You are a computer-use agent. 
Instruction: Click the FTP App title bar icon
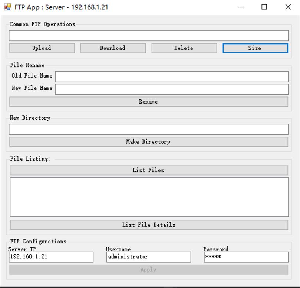tap(7, 7)
